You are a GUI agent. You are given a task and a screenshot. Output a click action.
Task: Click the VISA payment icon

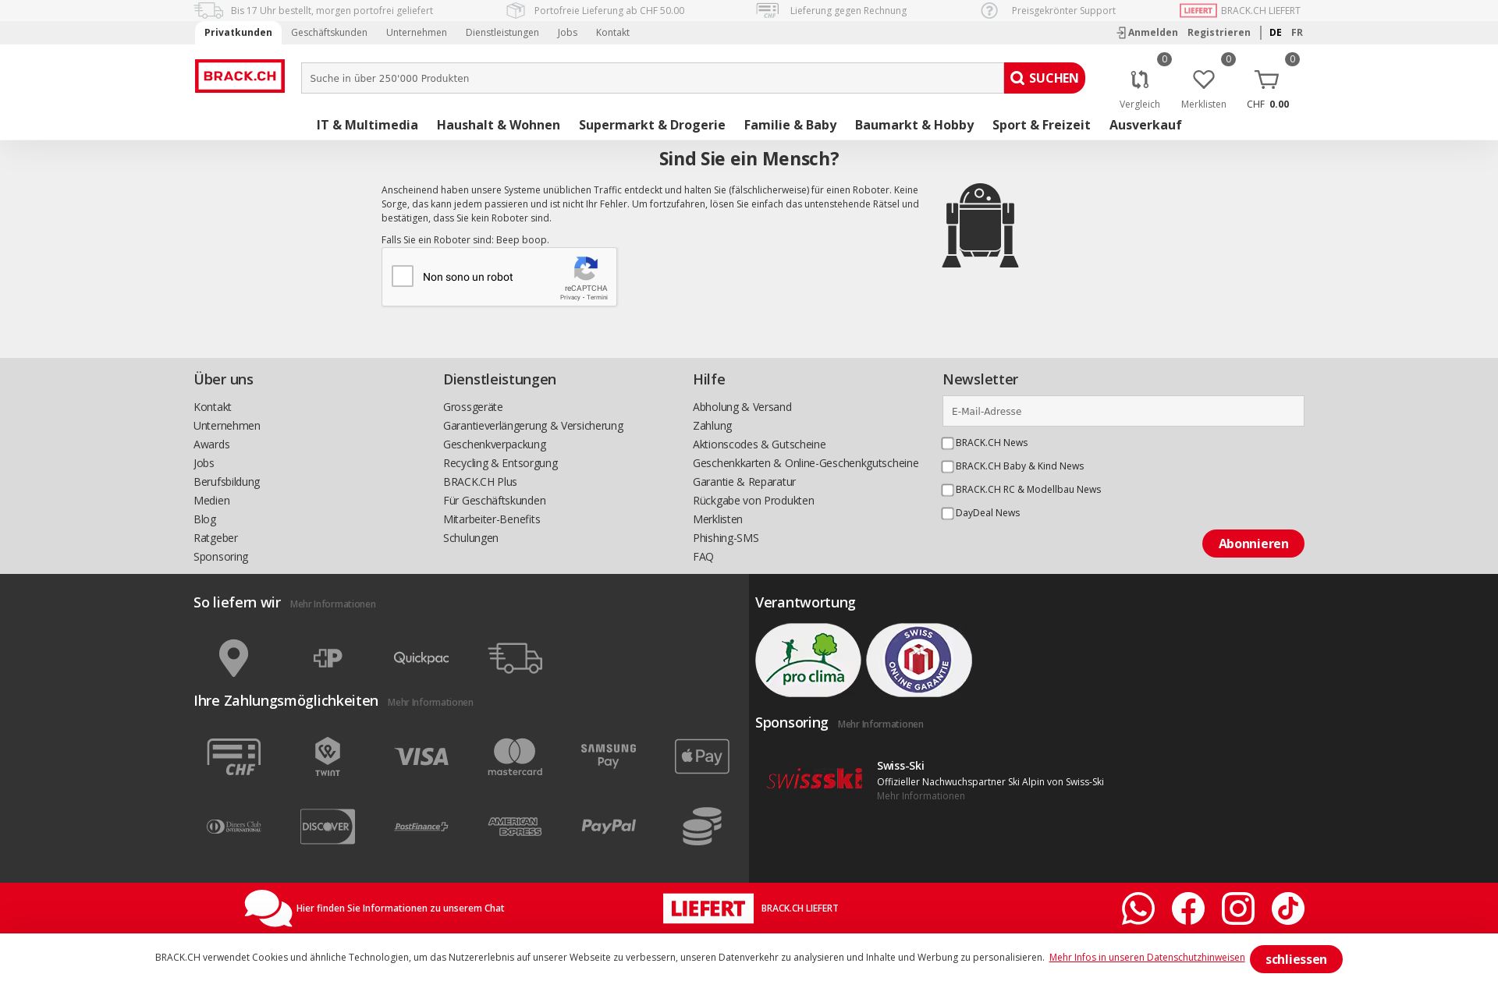pos(421,756)
